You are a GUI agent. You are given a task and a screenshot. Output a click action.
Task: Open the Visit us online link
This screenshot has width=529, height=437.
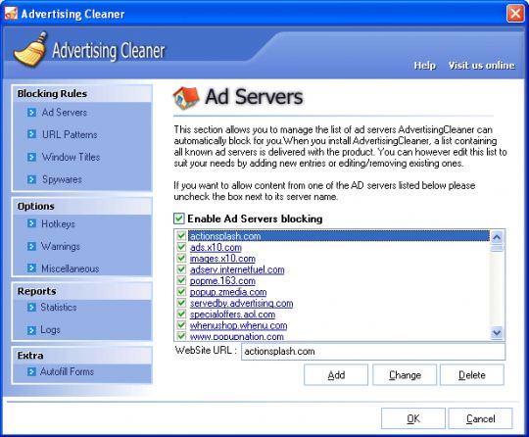[481, 65]
